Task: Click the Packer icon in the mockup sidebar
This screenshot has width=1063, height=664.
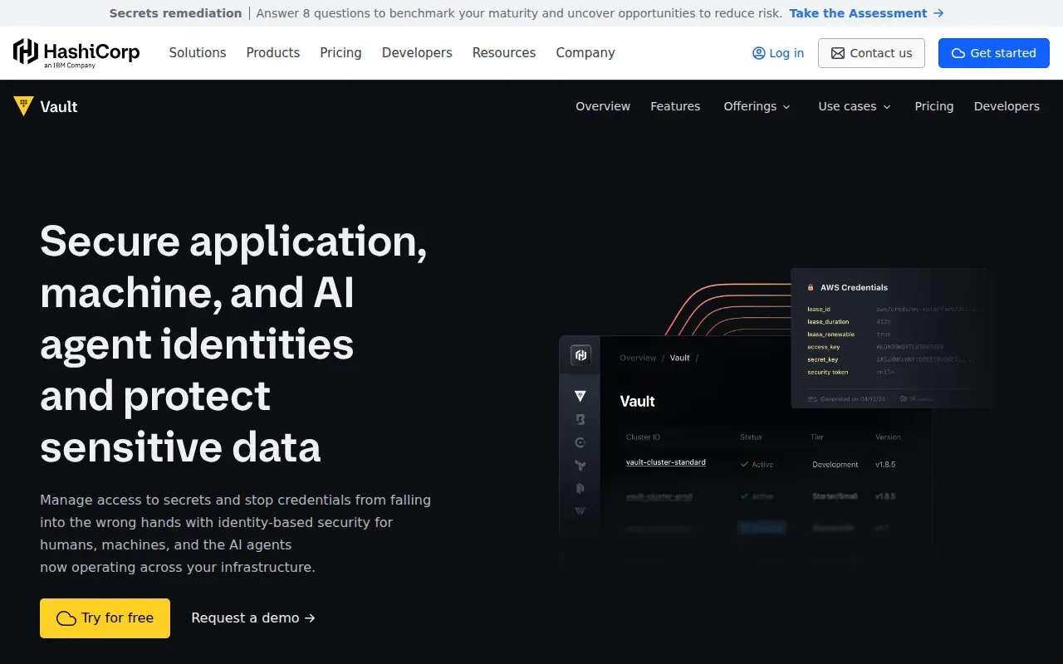Action: [580, 488]
